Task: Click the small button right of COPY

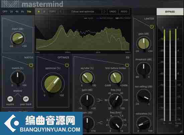Action: point(61,12)
